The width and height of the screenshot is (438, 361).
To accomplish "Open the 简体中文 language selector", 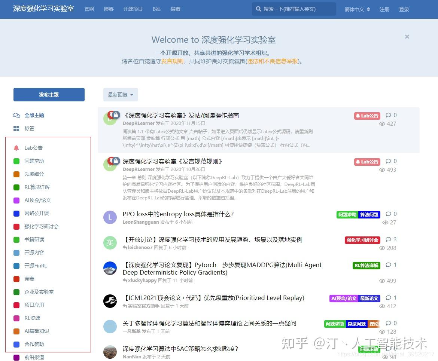I will [356, 9].
